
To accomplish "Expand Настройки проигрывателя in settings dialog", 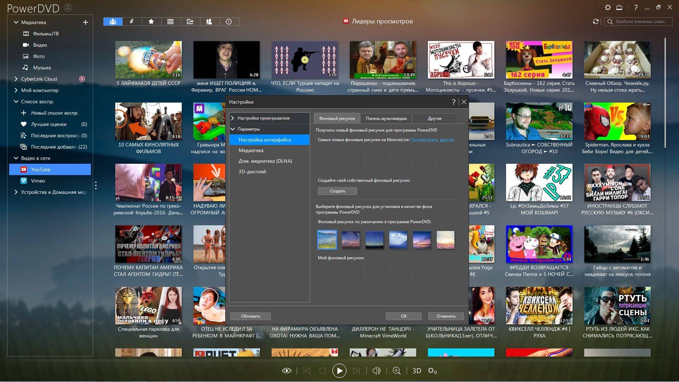I will click(x=233, y=118).
